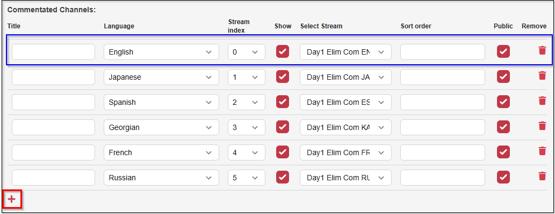Expand stream index dropdown showing 3

(246, 127)
